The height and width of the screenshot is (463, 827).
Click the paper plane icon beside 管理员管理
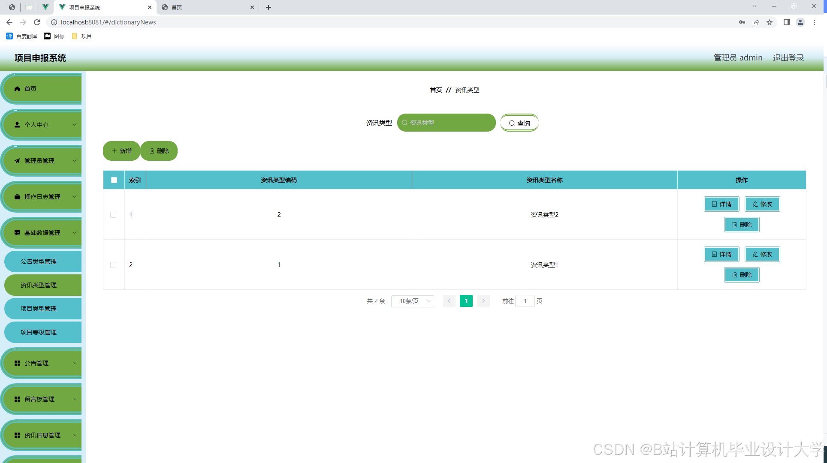pyautogui.click(x=17, y=161)
